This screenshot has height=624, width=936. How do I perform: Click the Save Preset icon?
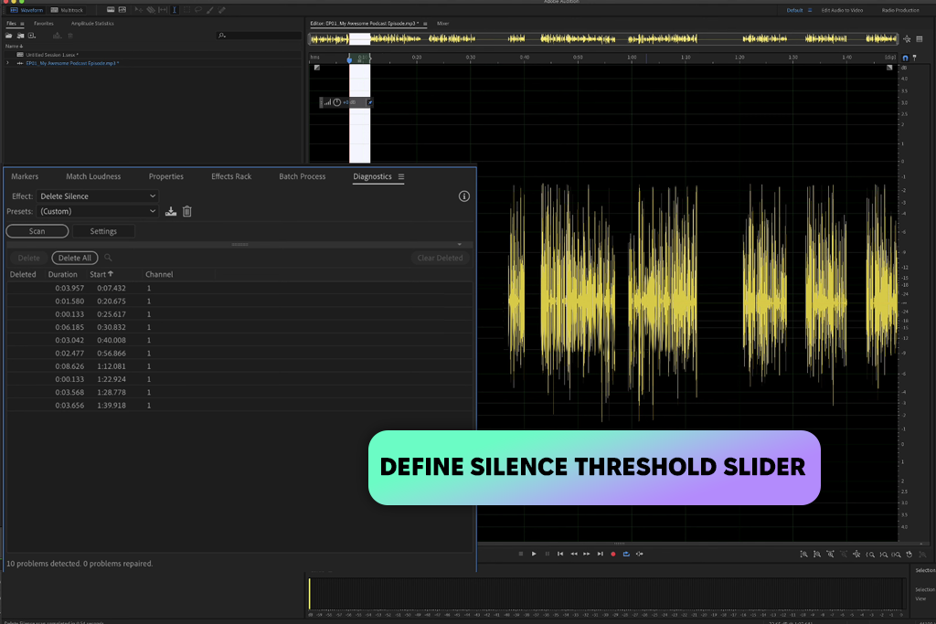pos(171,211)
